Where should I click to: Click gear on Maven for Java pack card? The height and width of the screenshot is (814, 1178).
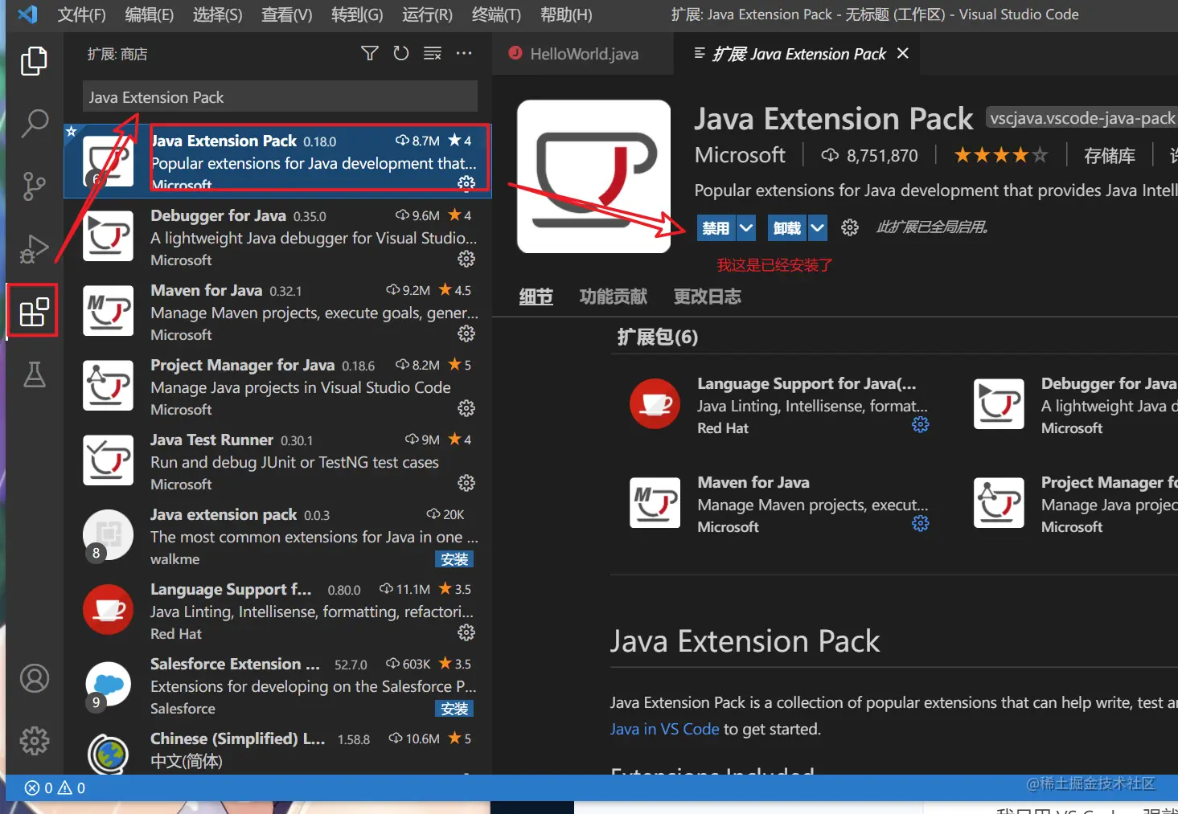(921, 523)
